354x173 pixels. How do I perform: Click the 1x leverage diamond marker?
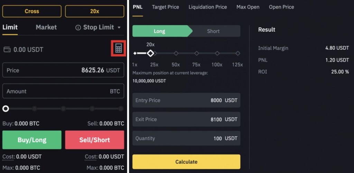point(135,54)
